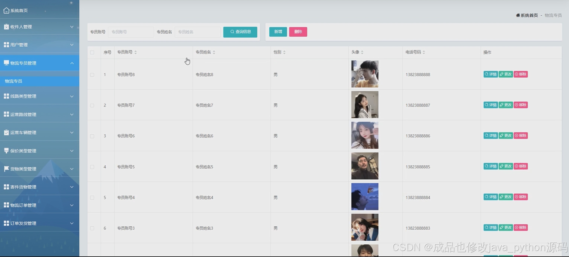Sort by 电话号码 column arrows
Viewport: 569px width, 257px height.
[424, 52]
